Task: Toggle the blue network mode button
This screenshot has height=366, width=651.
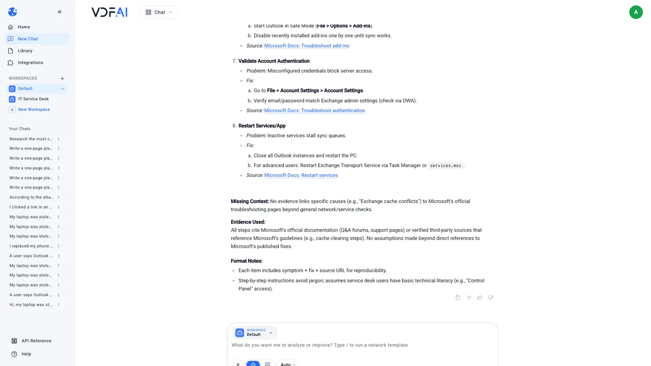Action: click(x=253, y=363)
